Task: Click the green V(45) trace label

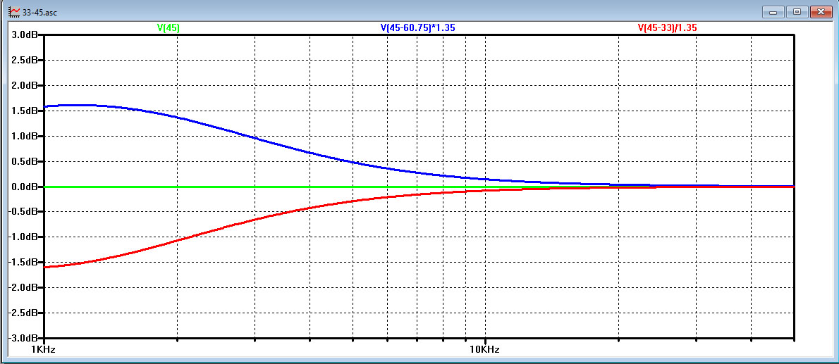Action: [169, 27]
